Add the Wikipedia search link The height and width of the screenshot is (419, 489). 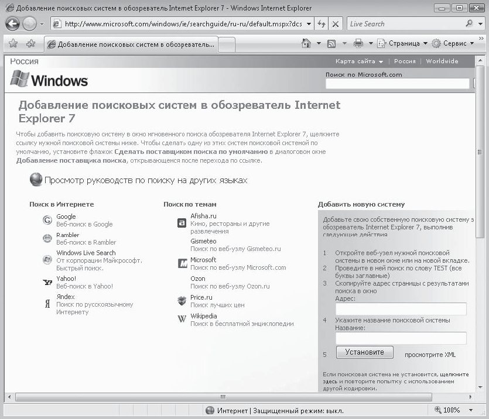(203, 316)
